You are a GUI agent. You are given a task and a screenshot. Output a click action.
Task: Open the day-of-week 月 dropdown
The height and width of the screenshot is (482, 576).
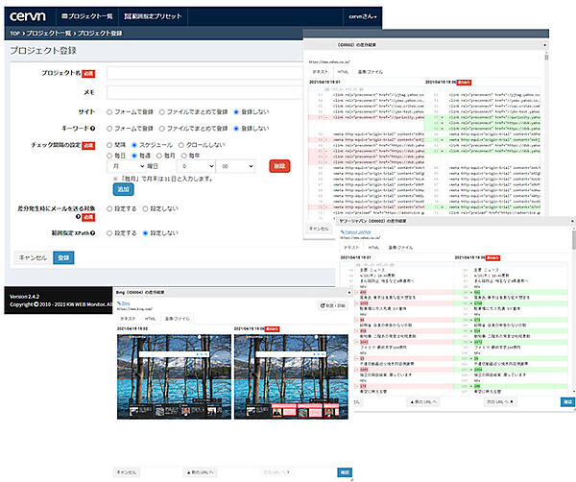[126, 165]
